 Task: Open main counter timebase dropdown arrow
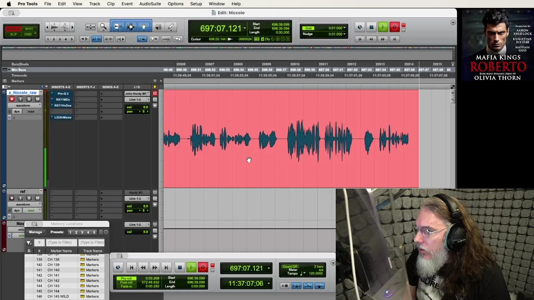pyautogui.click(x=244, y=28)
